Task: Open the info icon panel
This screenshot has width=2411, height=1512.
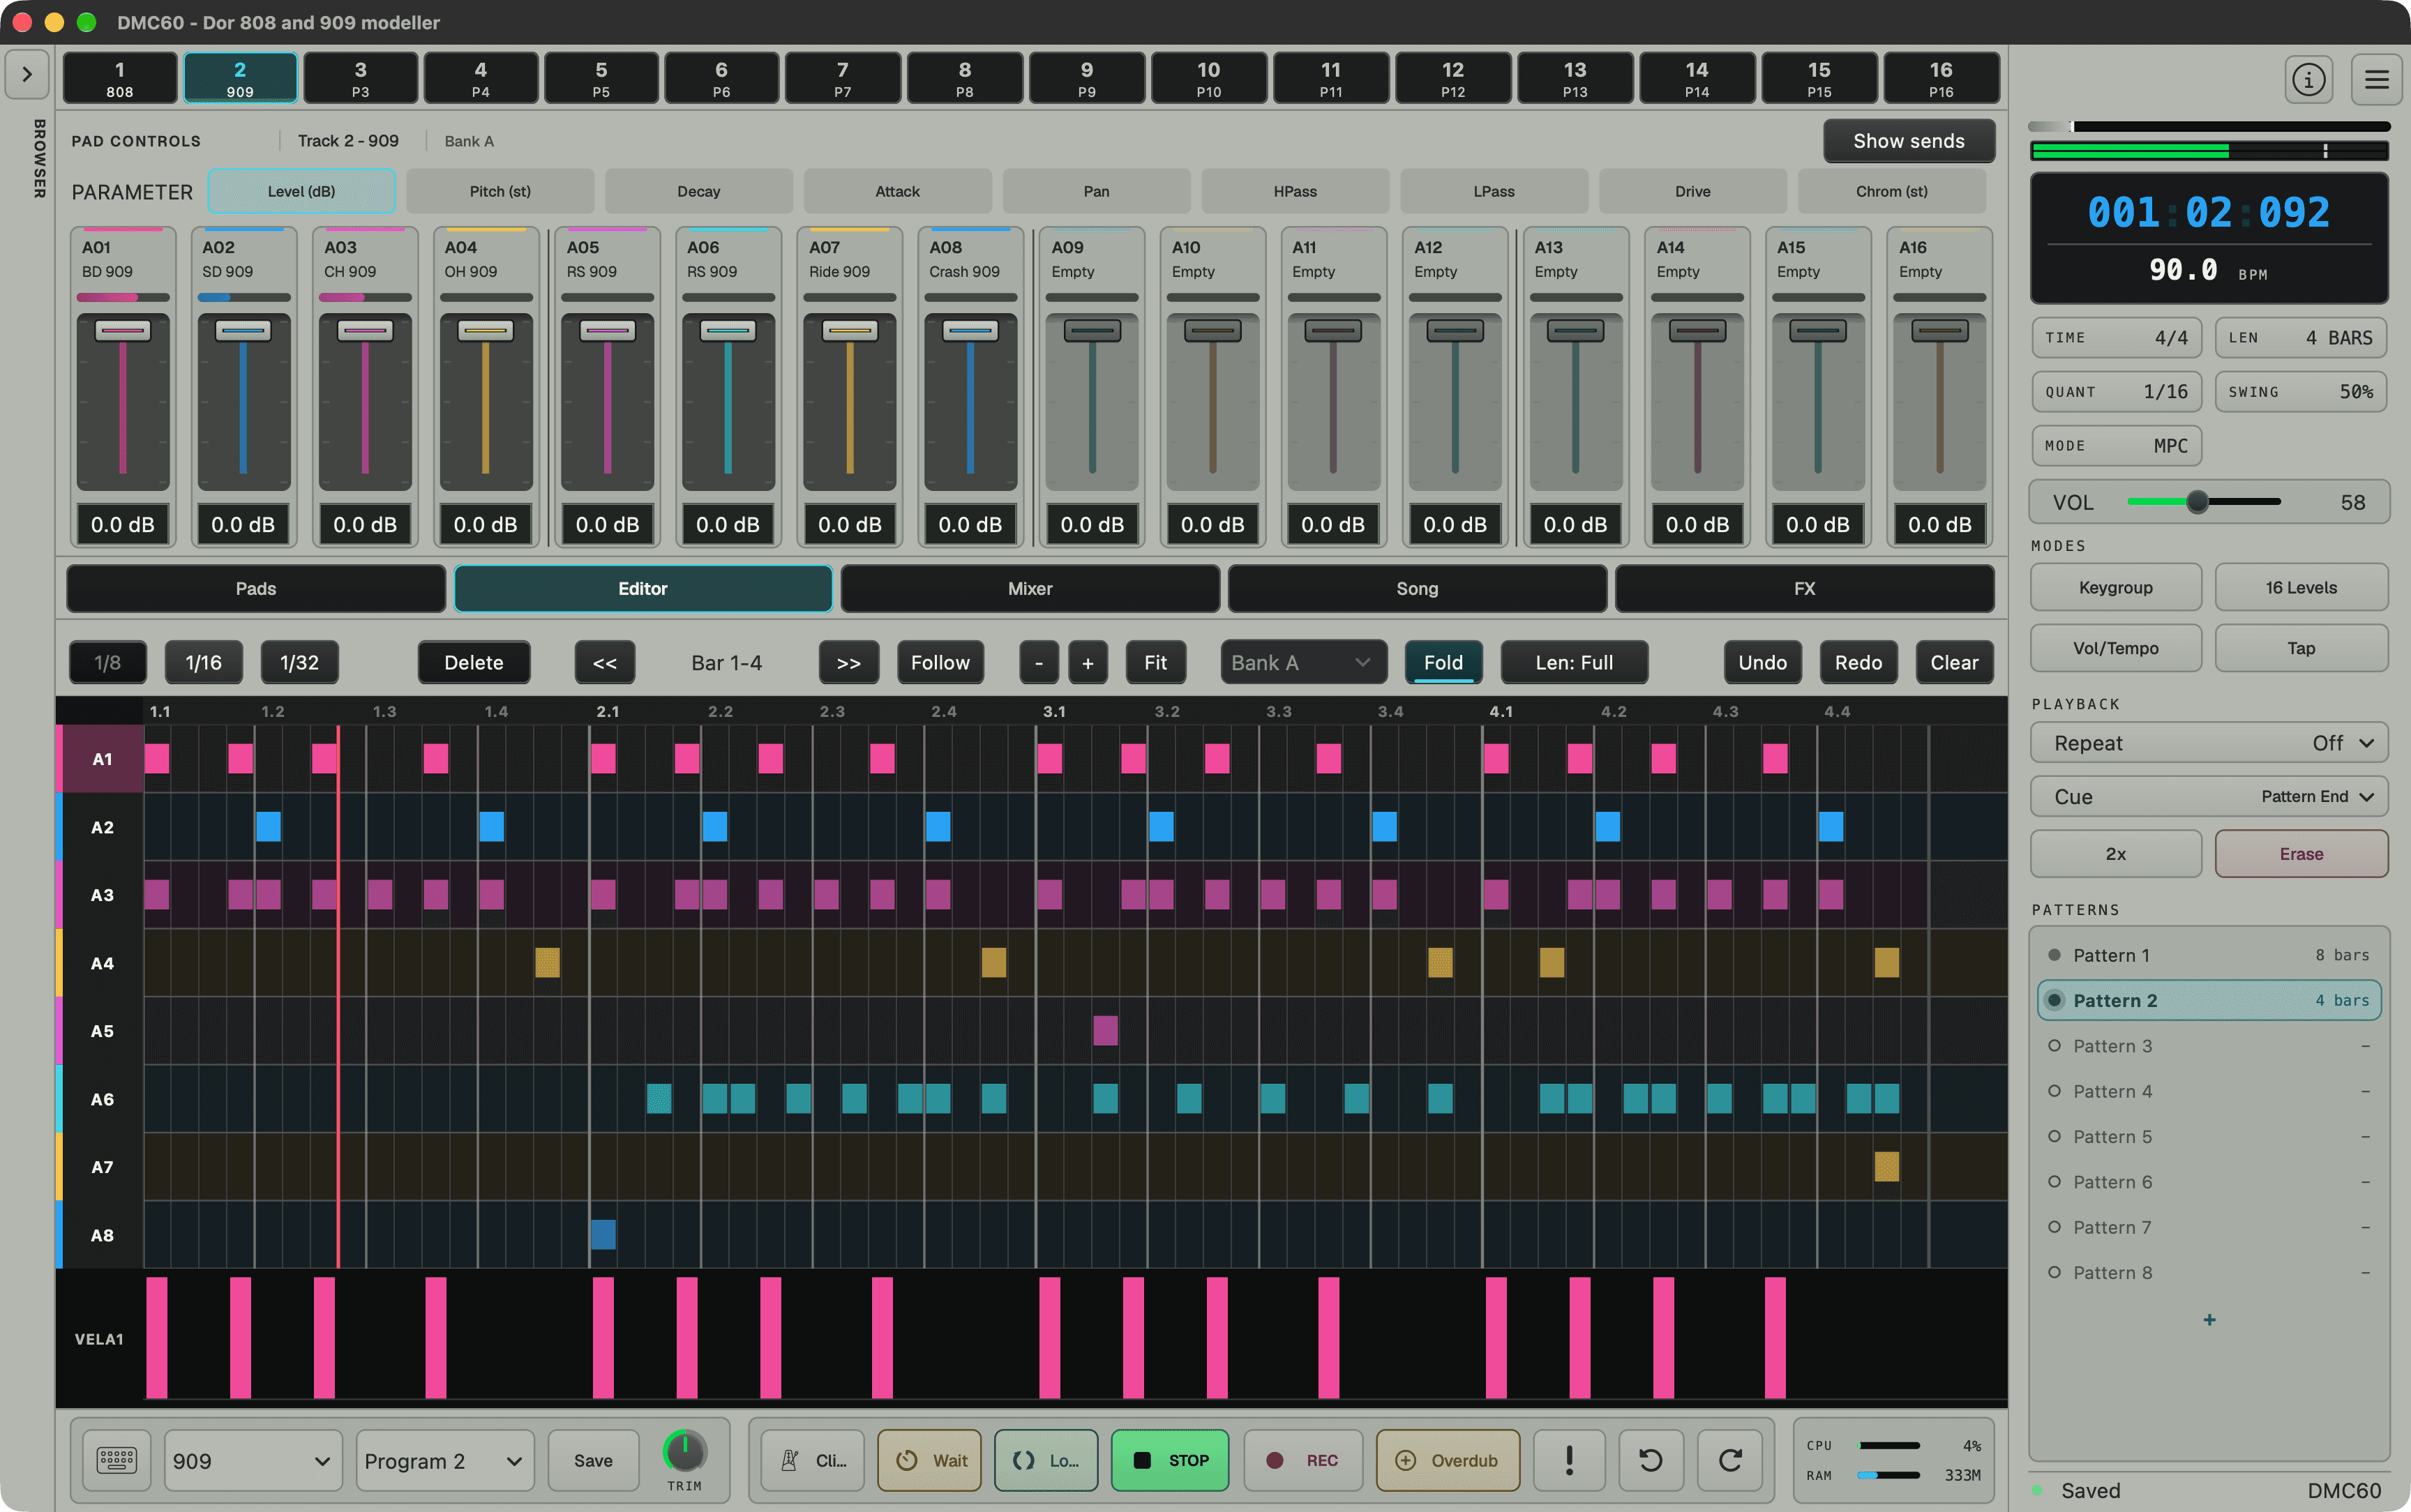Action: click(2308, 79)
